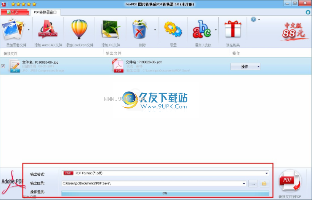
Task: Open the output folder with the folder icon
Action: coord(264,184)
